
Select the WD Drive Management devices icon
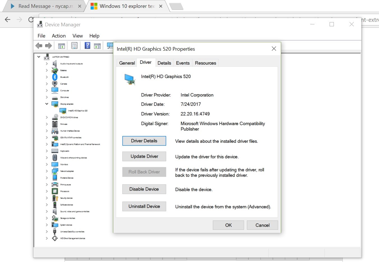pyautogui.click(x=55, y=238)
